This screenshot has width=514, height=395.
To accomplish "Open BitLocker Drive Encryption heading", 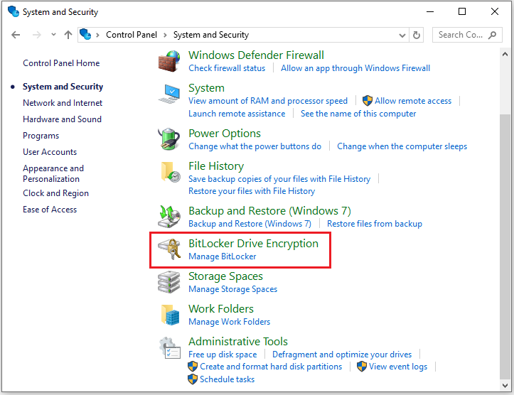I will coord(253,244).
